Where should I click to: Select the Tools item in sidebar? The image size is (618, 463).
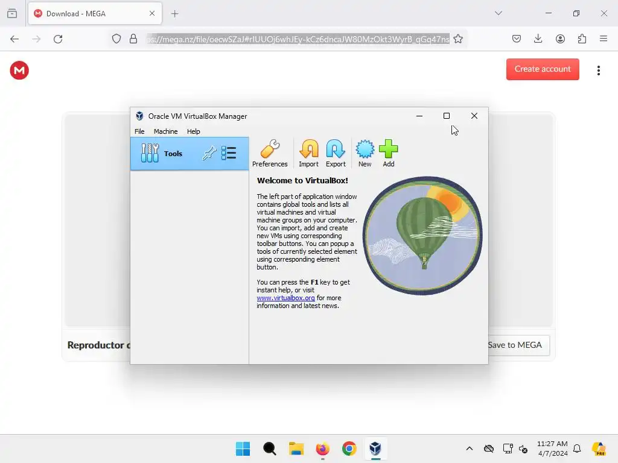(x=190, y=154)
